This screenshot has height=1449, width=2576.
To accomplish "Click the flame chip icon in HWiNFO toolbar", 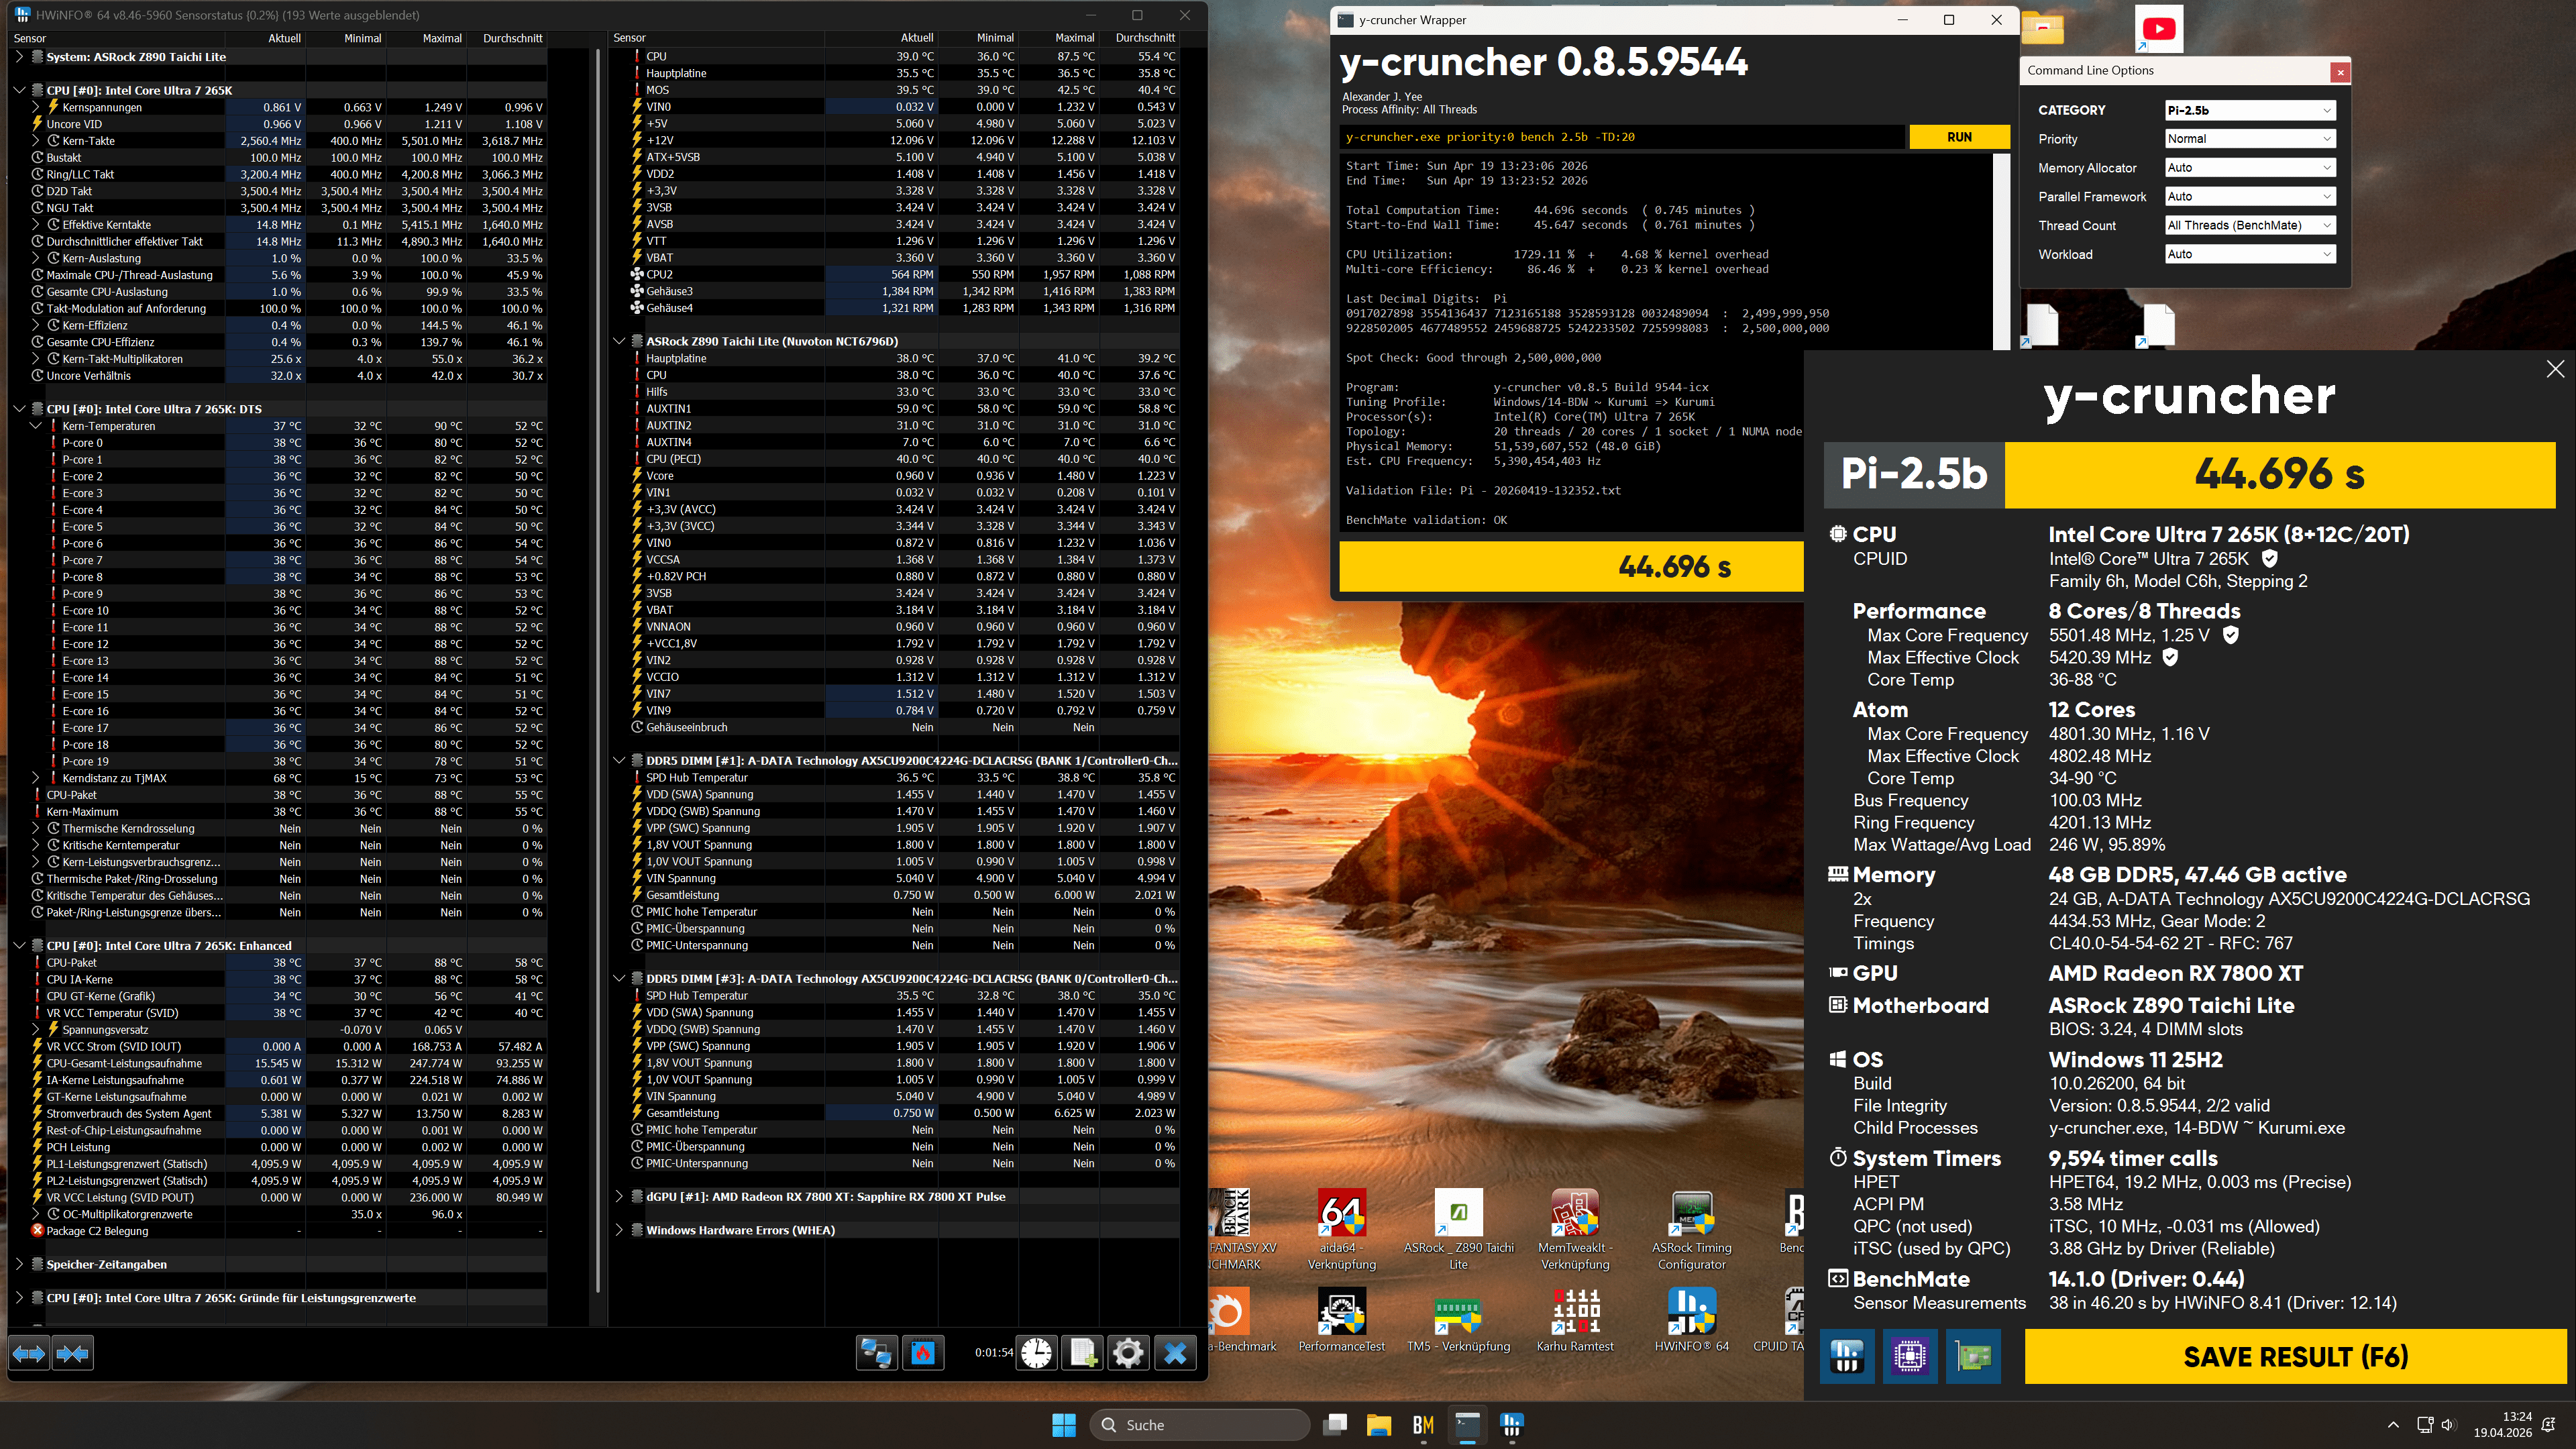I will click(922, 1353).
